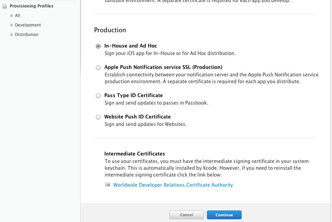332x222 pixels.
Task: Choose Apple Push Notification service SSL (Production) radio
Action: [98, 68]
